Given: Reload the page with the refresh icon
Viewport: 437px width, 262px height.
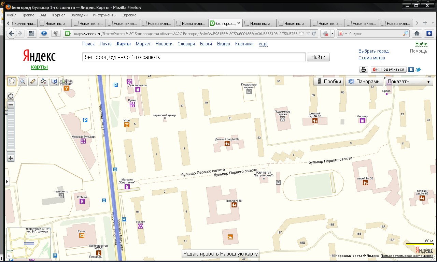Looking at the screenshot, I should pyautogui.click(x=314, y=33).
